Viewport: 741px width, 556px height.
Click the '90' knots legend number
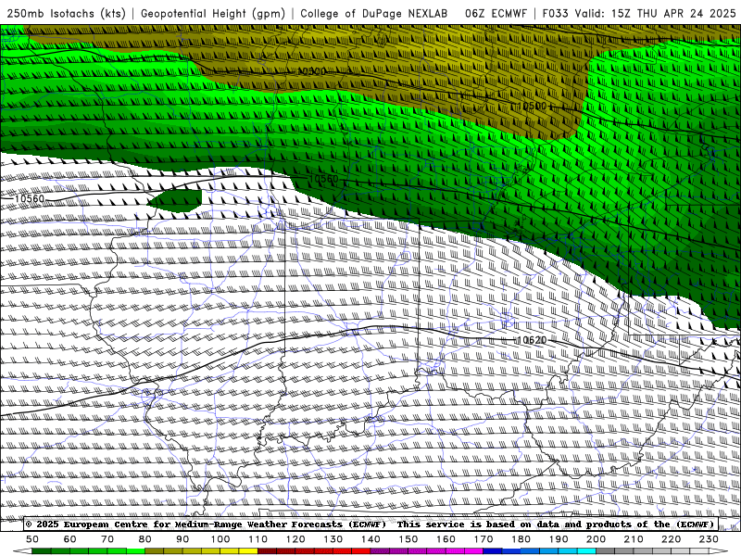(x=182, y=539)
